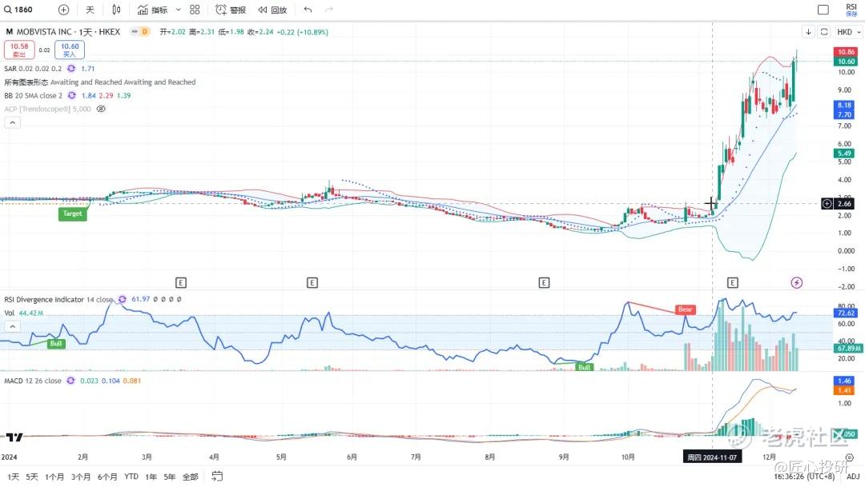Click the crosshair plus price button
This screenshot has width=865, height=487.
tap(827, 204)
